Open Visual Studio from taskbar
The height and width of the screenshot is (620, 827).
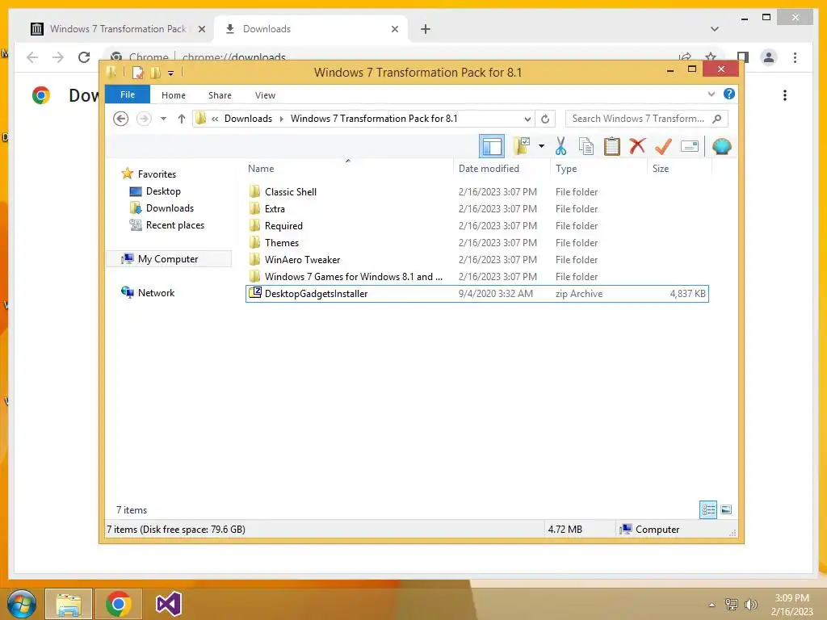click(169, 604)
